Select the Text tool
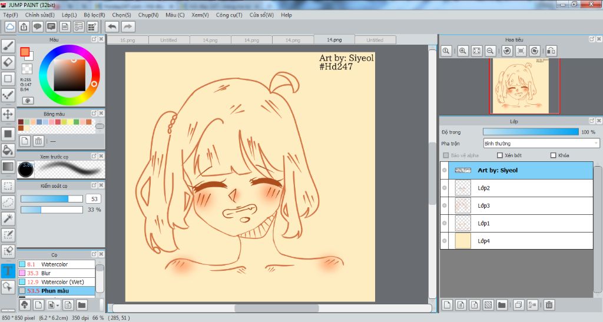The width and height of the screenshot is (603, 322). point(8,271)
